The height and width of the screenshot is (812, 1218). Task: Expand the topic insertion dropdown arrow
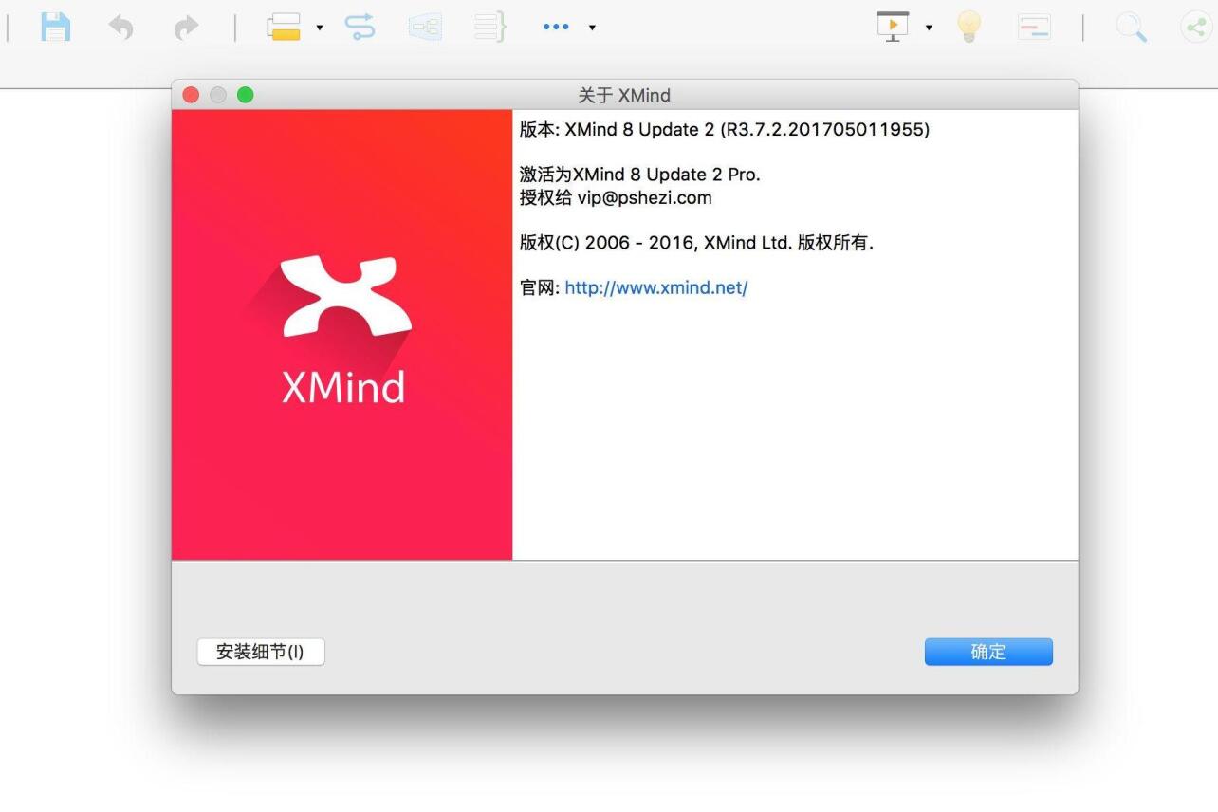320,28
